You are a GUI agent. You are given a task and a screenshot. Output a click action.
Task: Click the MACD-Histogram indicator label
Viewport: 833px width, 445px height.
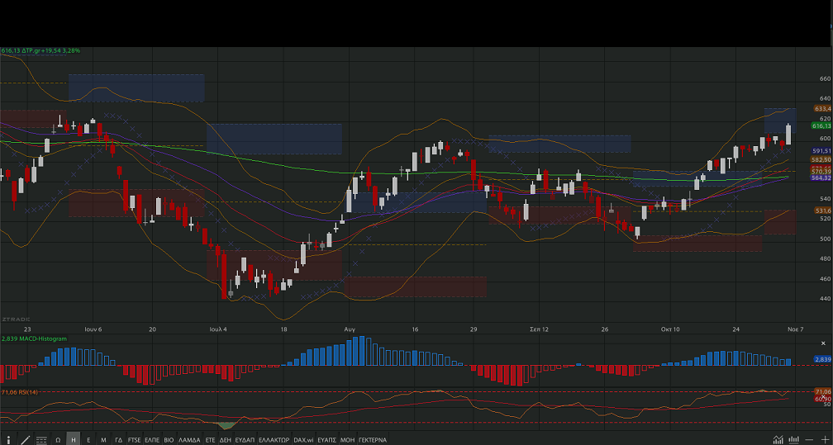pos(34,338)
